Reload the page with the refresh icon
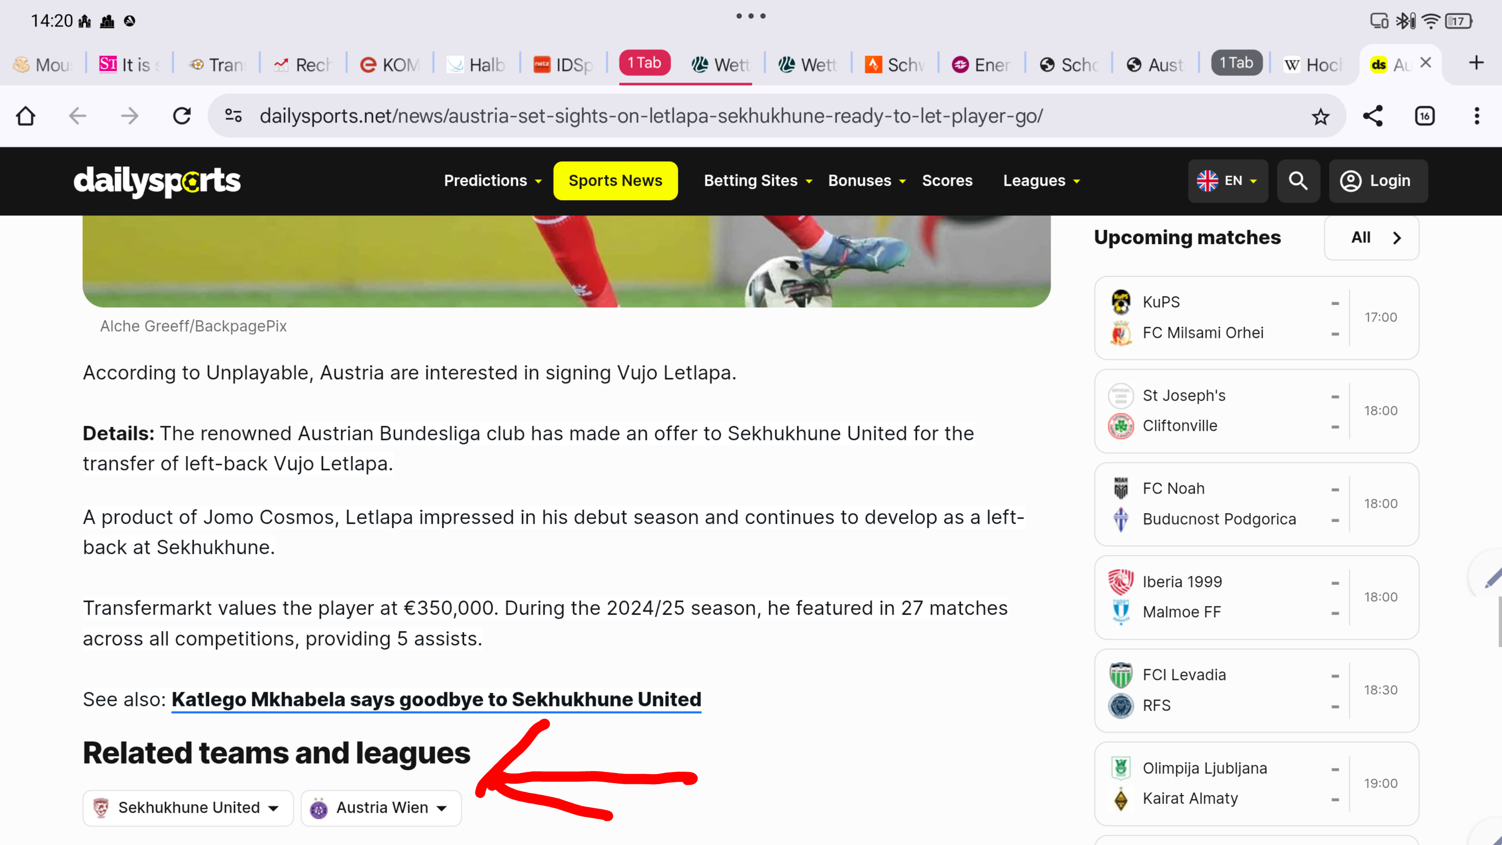This screenshot has width=1502, height=845. point(182,116)
